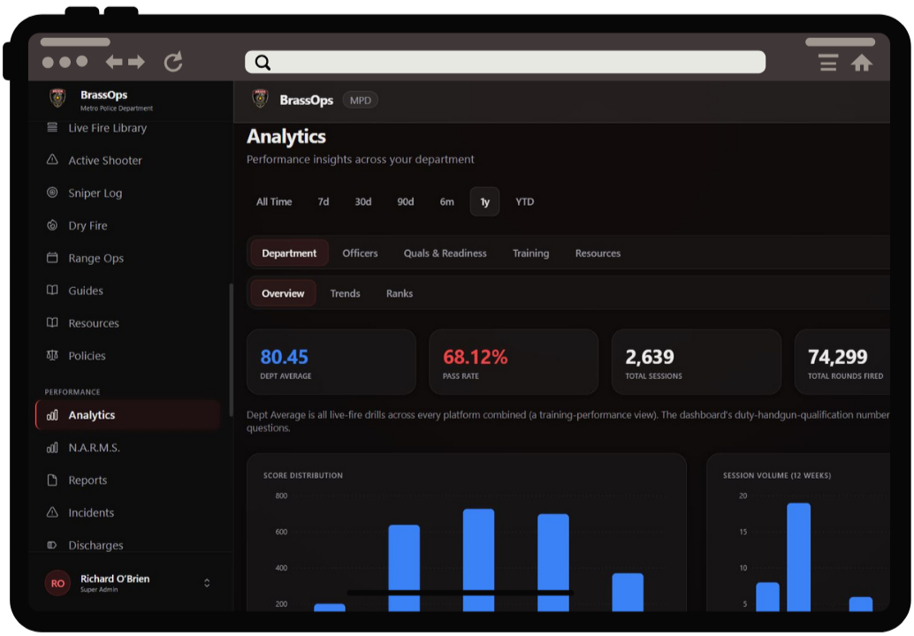Click the Dry Fire flame icon

52,225
